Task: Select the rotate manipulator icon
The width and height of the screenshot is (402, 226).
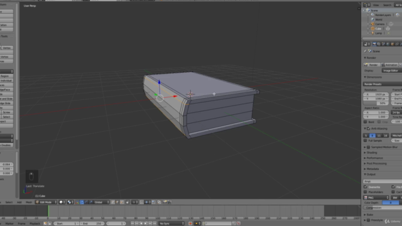Action: pos(87,202)
